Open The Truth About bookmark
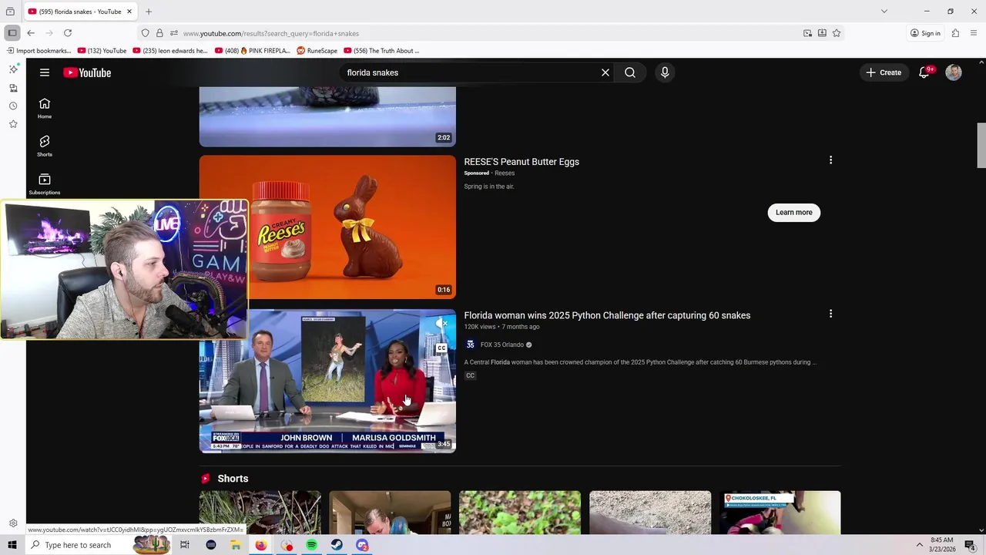This screenshot has width=986, height=555. click(x=382, y=51)
